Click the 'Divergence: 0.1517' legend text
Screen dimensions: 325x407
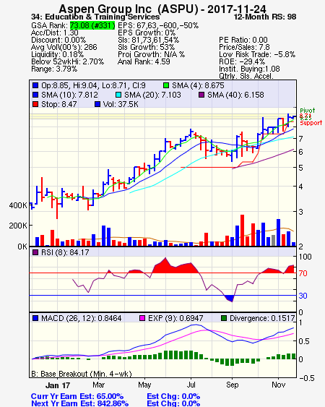tap(262, 318)
